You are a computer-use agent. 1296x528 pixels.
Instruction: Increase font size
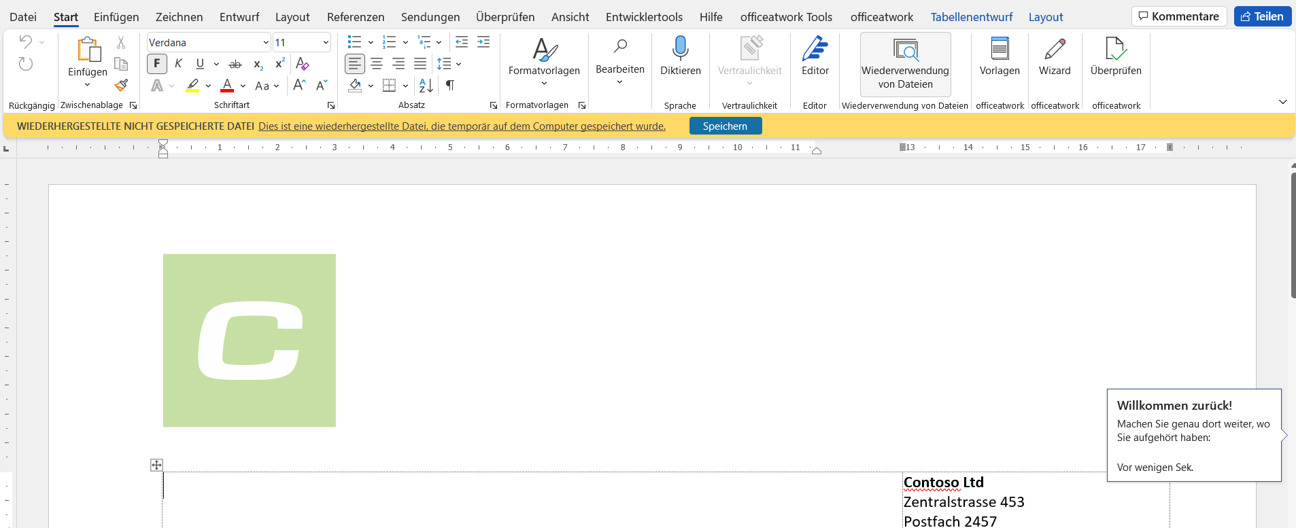click(299, 85)
